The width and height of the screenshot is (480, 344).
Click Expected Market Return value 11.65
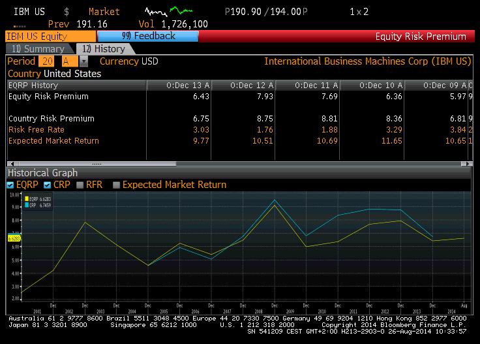click(x=392, y=140)
